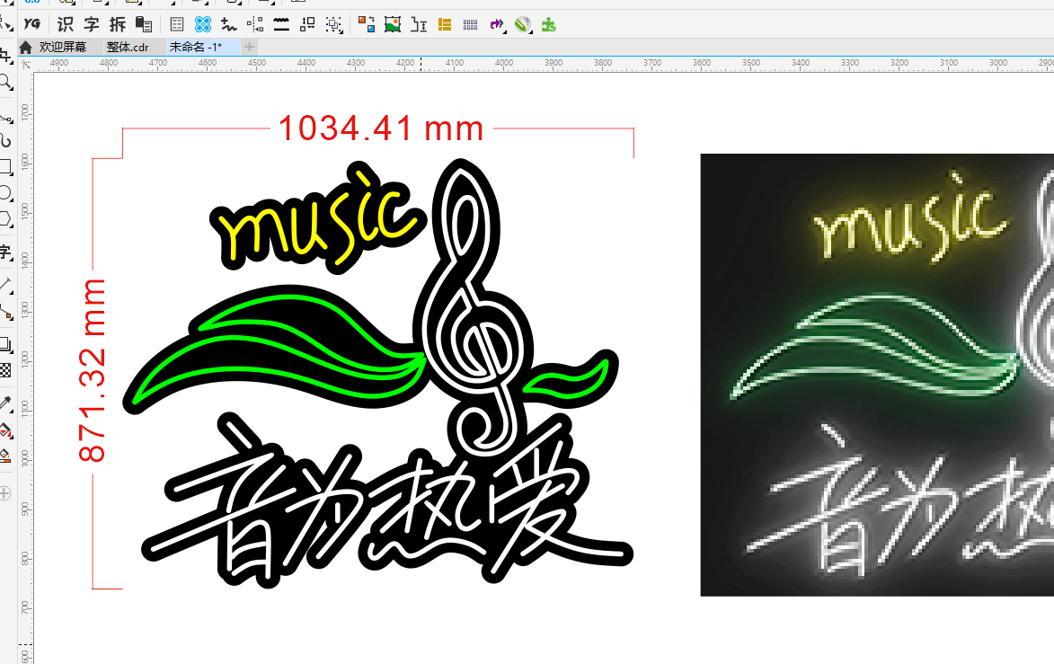Click the landscape picture frame icon
This screenshot has height=664, width=1054.
(x=393, y=25)
